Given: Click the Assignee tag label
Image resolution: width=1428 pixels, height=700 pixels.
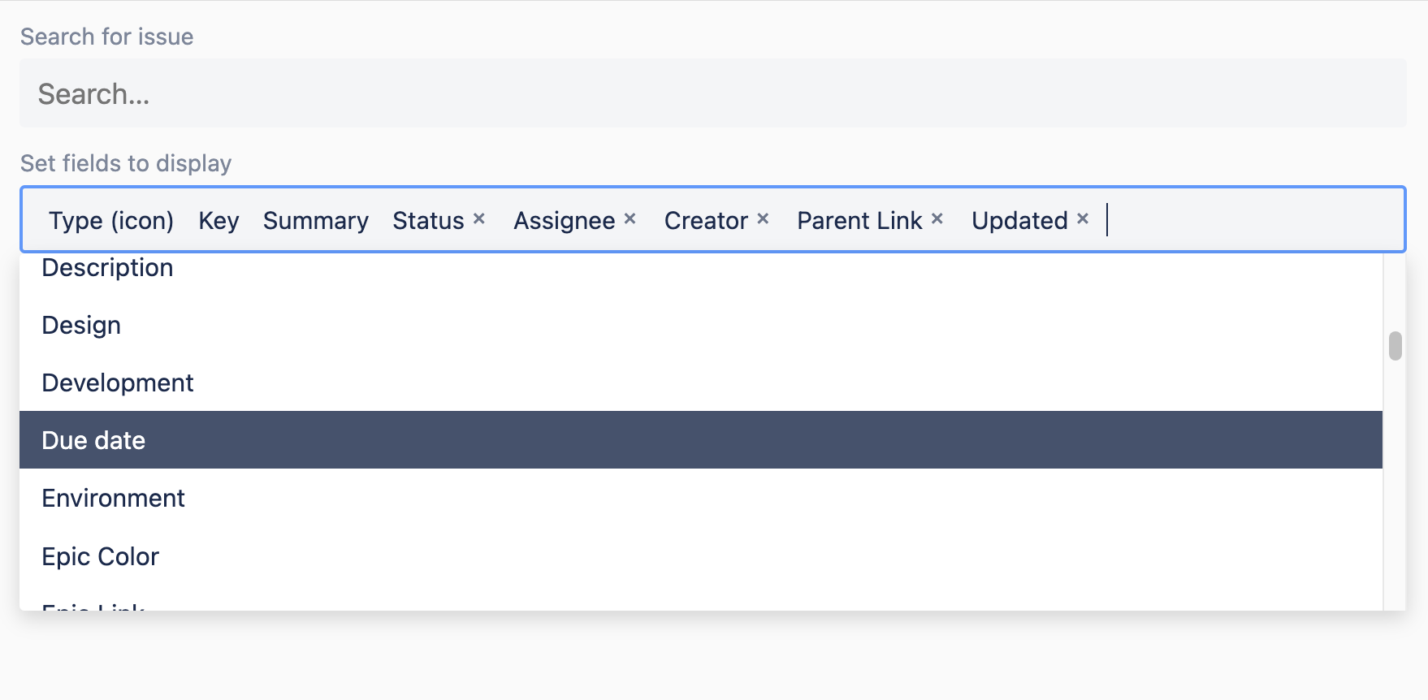Looking at the screenshot, I should tap(565, 220).
